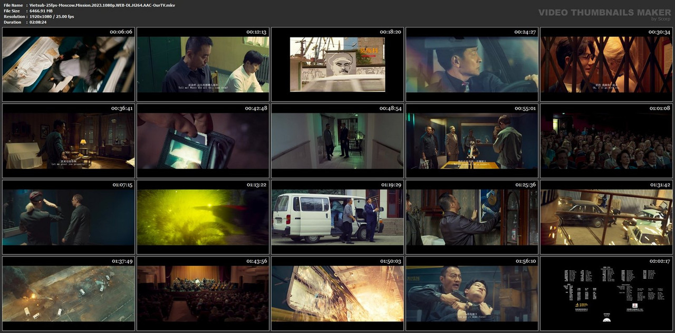
Task: Select the saluting officer frame at 01:07:15
Action: pos(68,217)
